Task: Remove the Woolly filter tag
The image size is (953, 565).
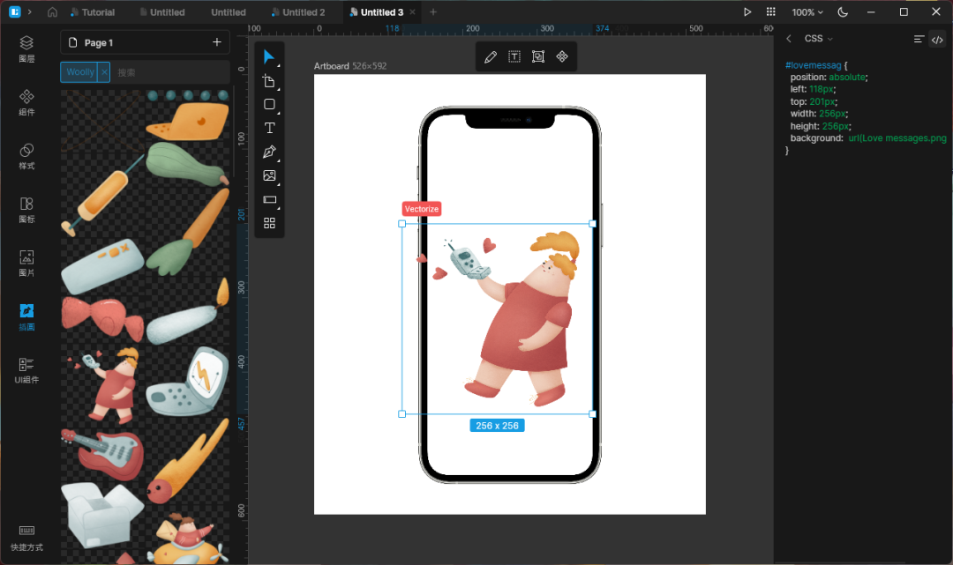Action: click(103, 72)
